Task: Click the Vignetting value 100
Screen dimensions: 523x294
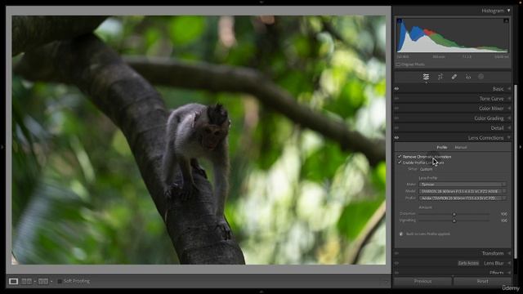Action: point(503,220)
